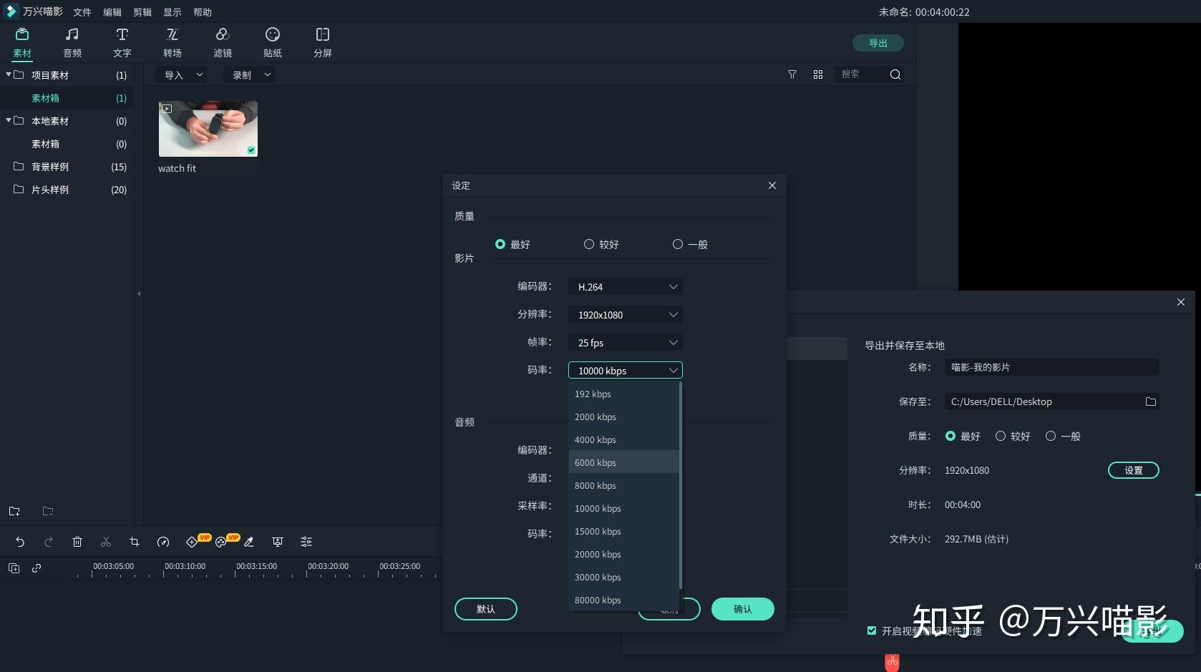Open the 音频 audio tab icon
1201x672 pixels.
coord(72,35)
